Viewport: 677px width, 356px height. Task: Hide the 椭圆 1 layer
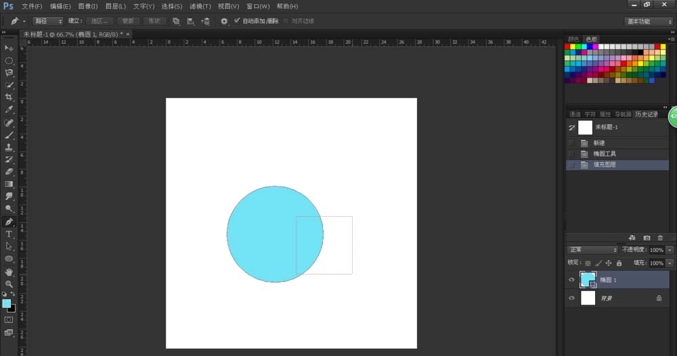pos(571,280)
